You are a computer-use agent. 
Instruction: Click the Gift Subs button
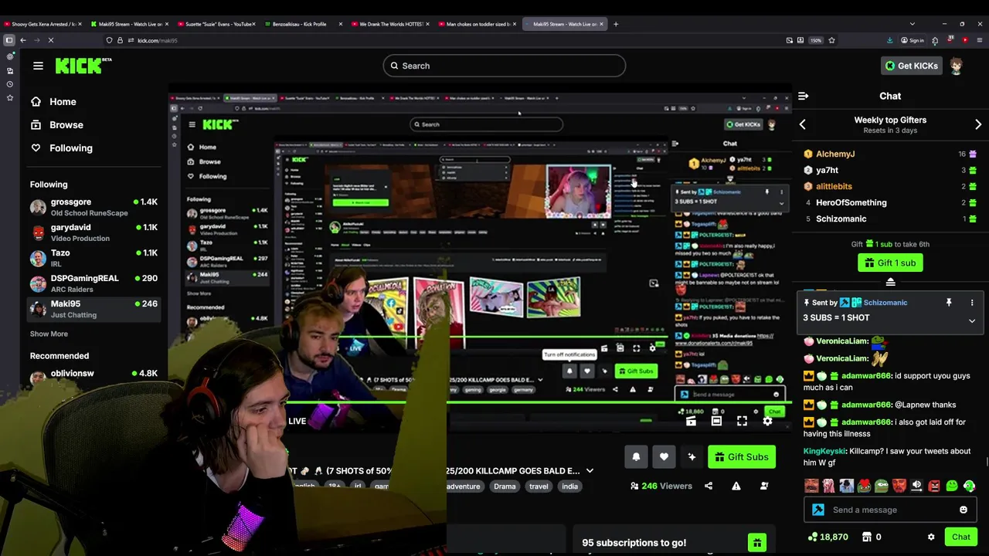click(742, 456)
